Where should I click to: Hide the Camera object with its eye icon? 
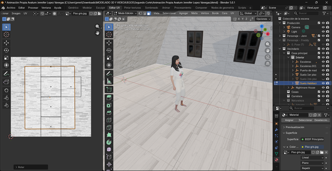(x=323, y=27)
